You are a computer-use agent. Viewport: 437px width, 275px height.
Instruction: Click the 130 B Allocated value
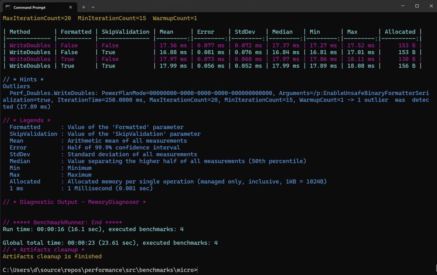[x=407, y=59]
